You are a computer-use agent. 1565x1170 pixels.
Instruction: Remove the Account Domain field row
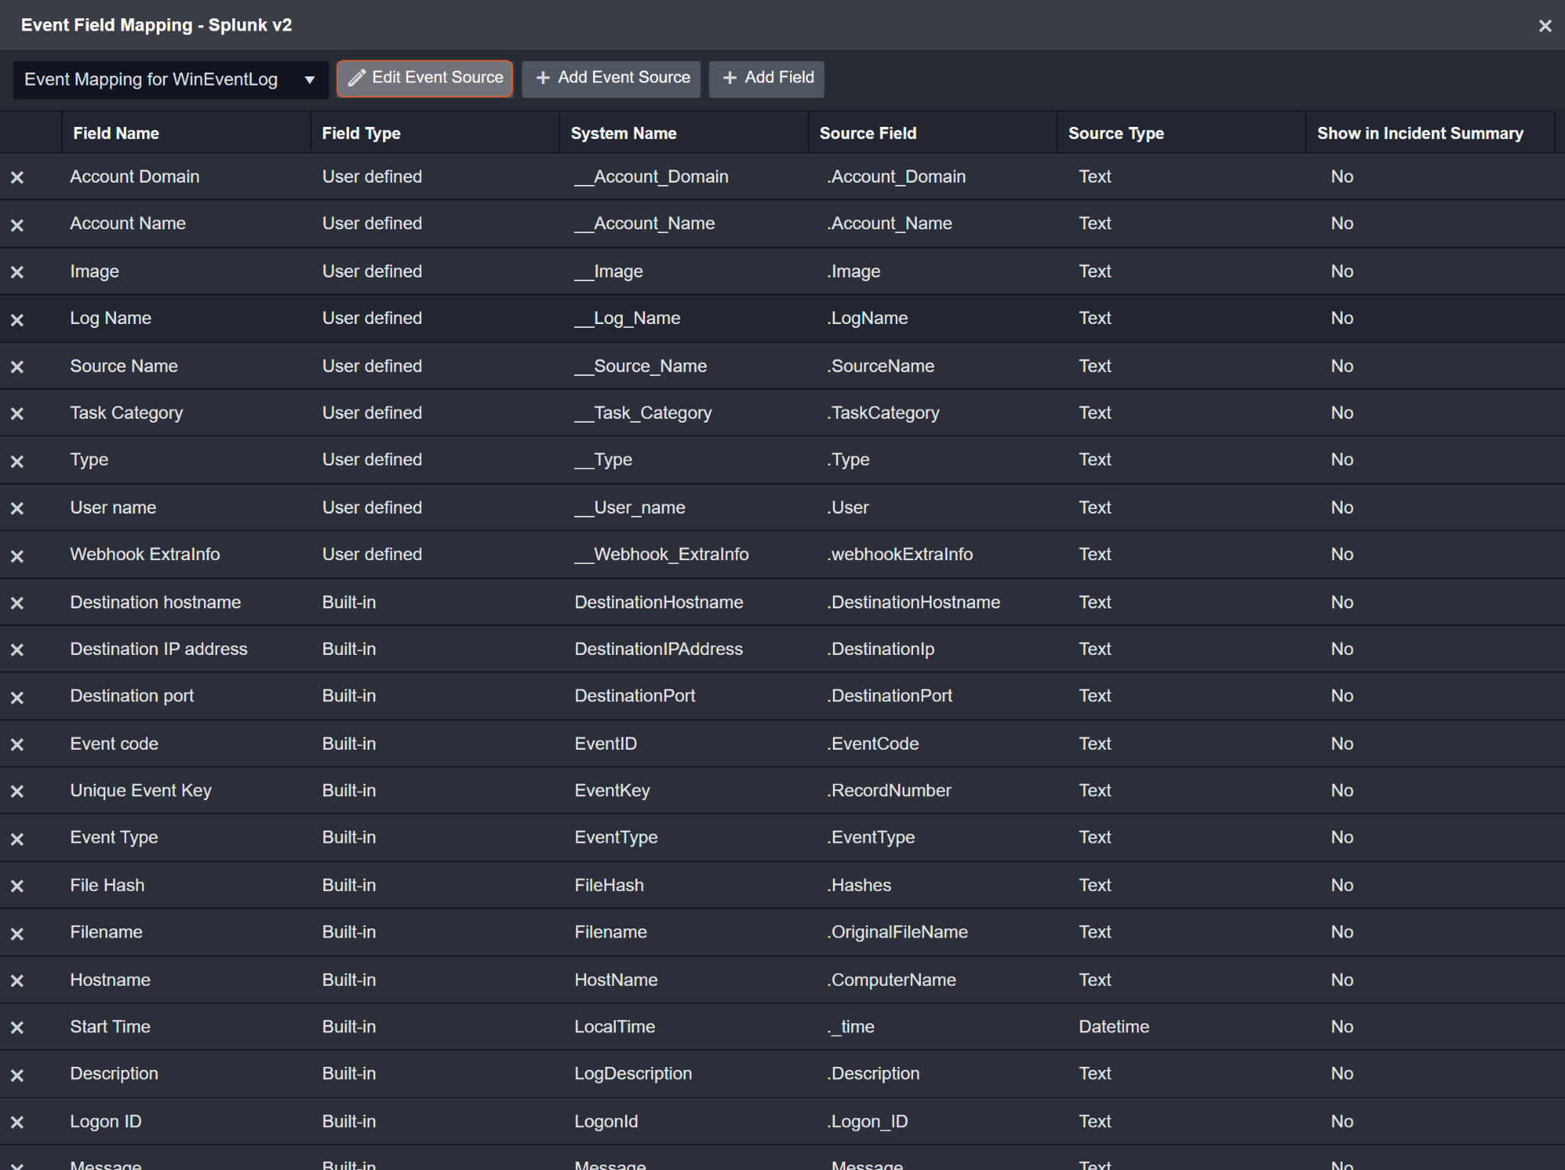(x=17, y=177)
